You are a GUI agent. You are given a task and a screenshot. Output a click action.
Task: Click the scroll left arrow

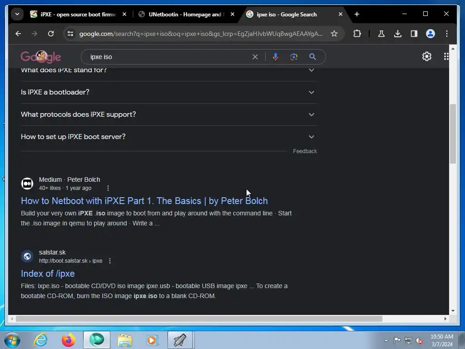click(12, 319)
